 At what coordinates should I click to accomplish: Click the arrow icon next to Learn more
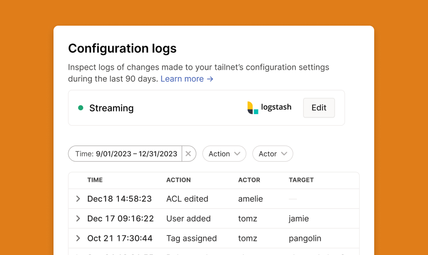pyautogui.click(x=210, y=79)
